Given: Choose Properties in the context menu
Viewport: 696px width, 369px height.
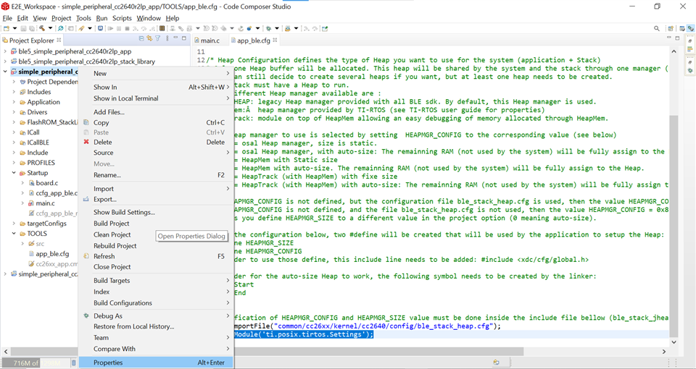Looking at the screenshot, I should point(156,362).
